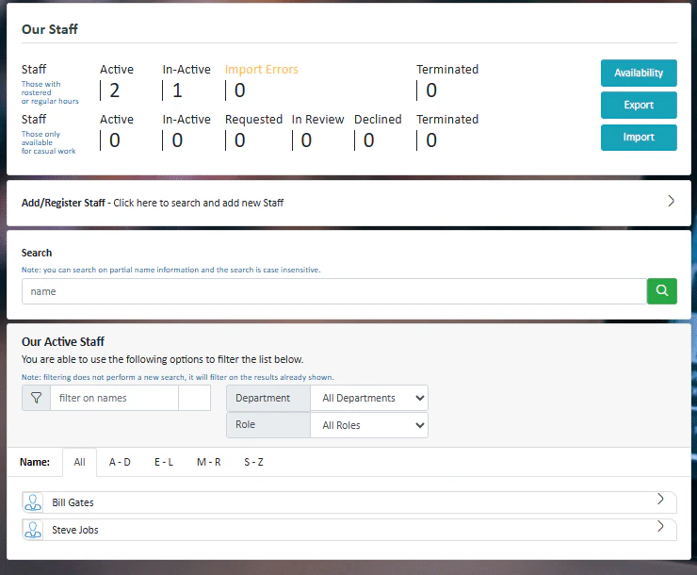This screenshot has width=697, height=575.
Task: Click casual staff In Review count 0
Action: pos(306,140)
